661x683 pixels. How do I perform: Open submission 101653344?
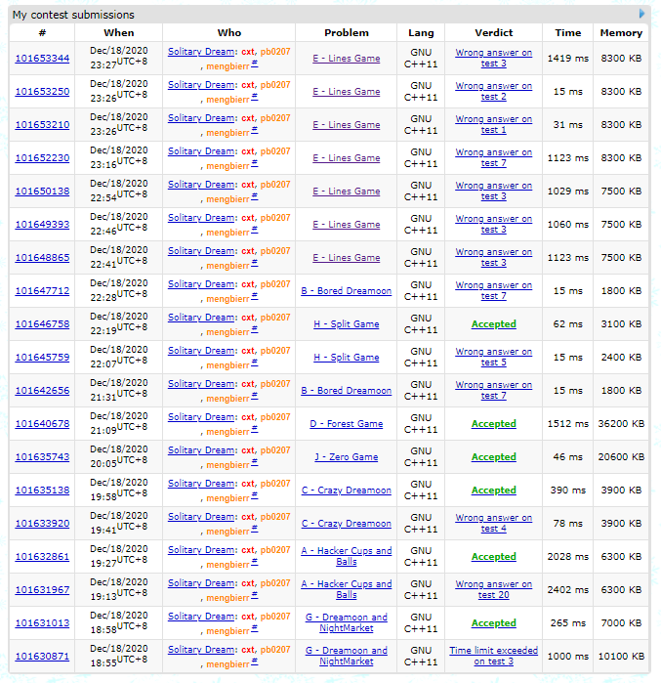tap(42, 59)
